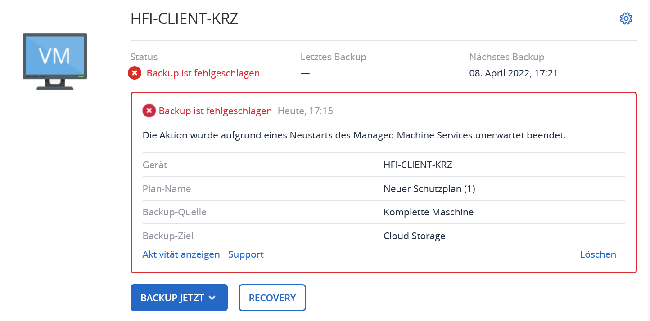Click the red error icon under Status

click(x=135, y=73)
